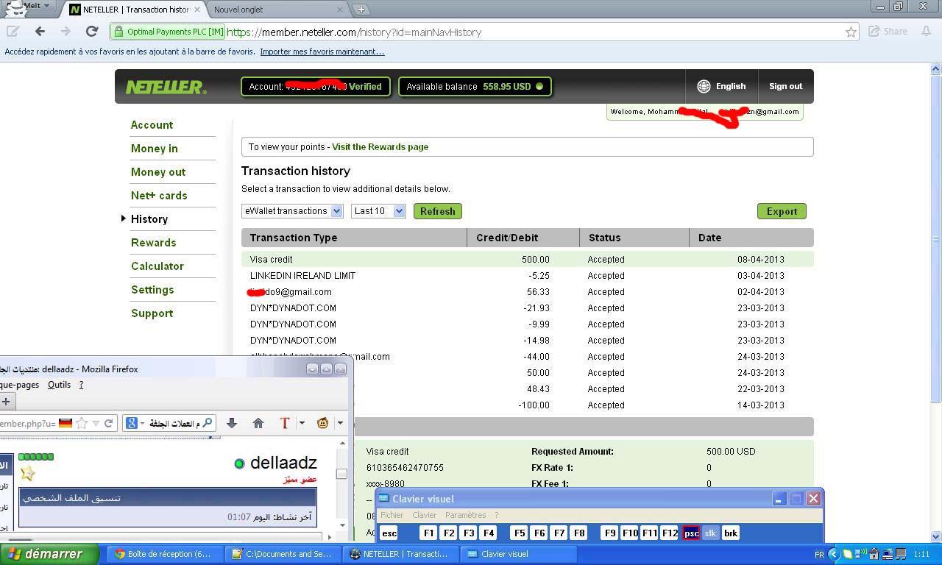Visit the Rewards page link

pyautogui.click(x=380, y=147)
